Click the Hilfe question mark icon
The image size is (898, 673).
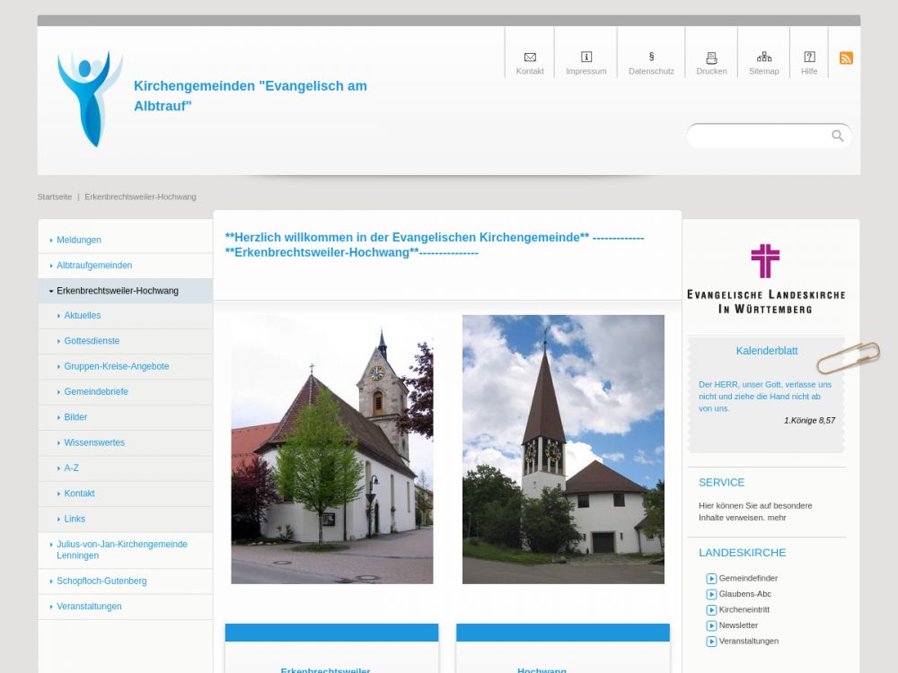[x=809, y=57]
